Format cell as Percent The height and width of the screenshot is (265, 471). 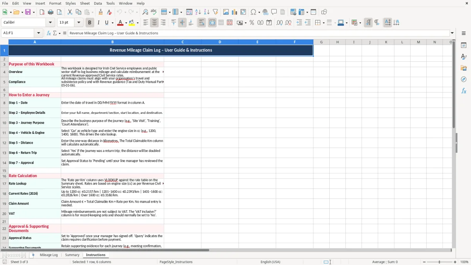[252, 23]
